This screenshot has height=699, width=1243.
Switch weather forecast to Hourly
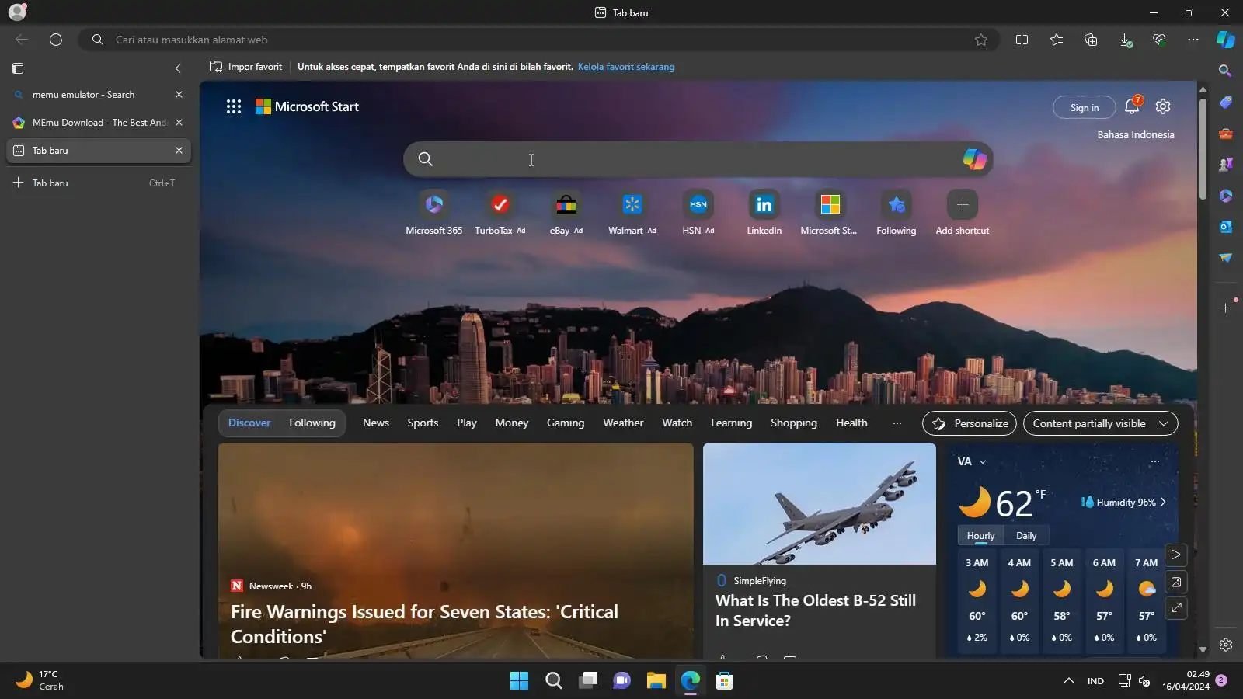(x=980, y=536)
